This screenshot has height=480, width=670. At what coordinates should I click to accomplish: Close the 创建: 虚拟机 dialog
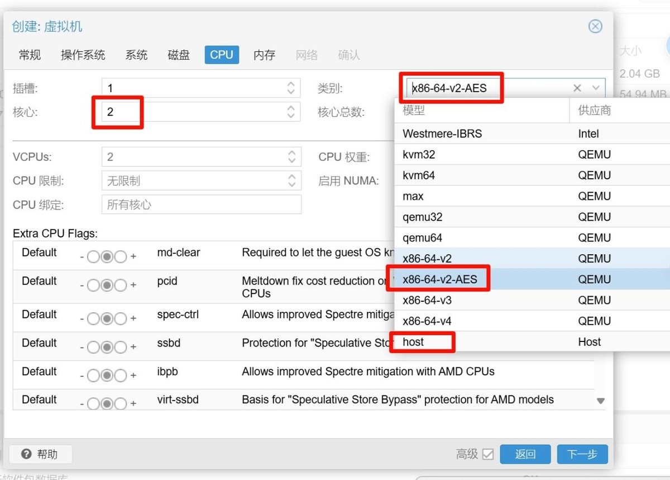coord(595,26)
